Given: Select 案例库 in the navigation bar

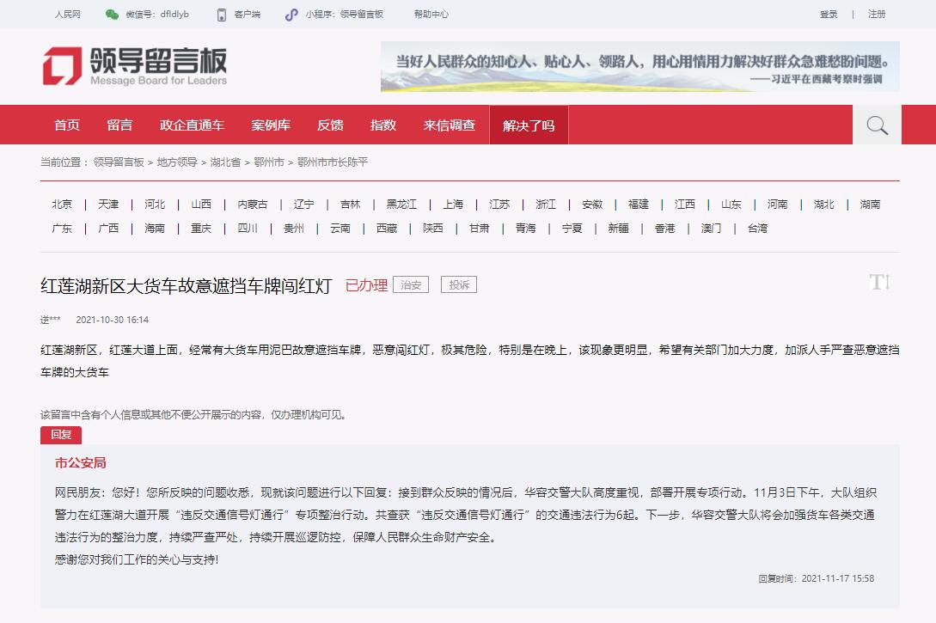Looking at the screenshot, I should [x=271, y=125].
